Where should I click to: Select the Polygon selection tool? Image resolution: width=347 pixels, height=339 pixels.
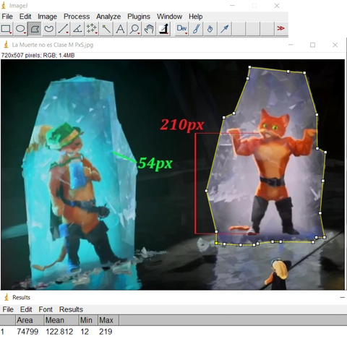[35, 29]
